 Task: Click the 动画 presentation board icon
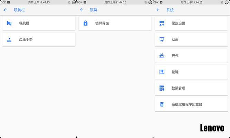(162, 39)
